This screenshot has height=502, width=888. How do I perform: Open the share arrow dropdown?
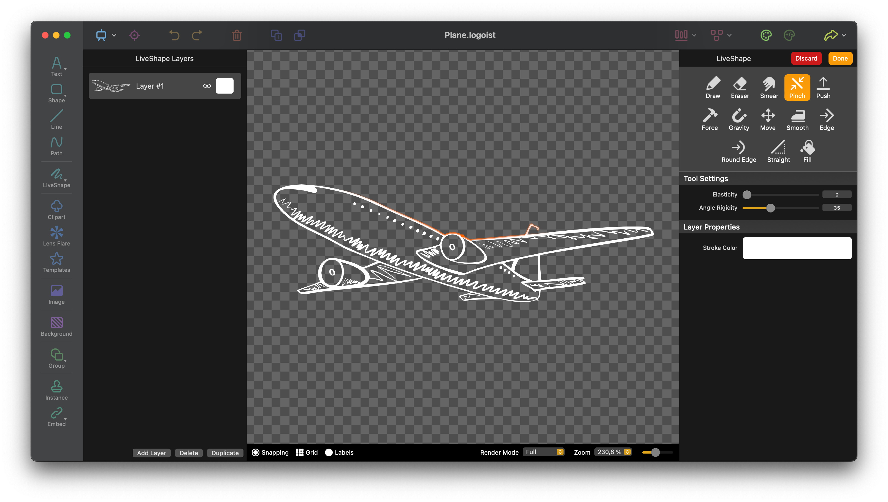pyautogui.click(x=844, y=35)
